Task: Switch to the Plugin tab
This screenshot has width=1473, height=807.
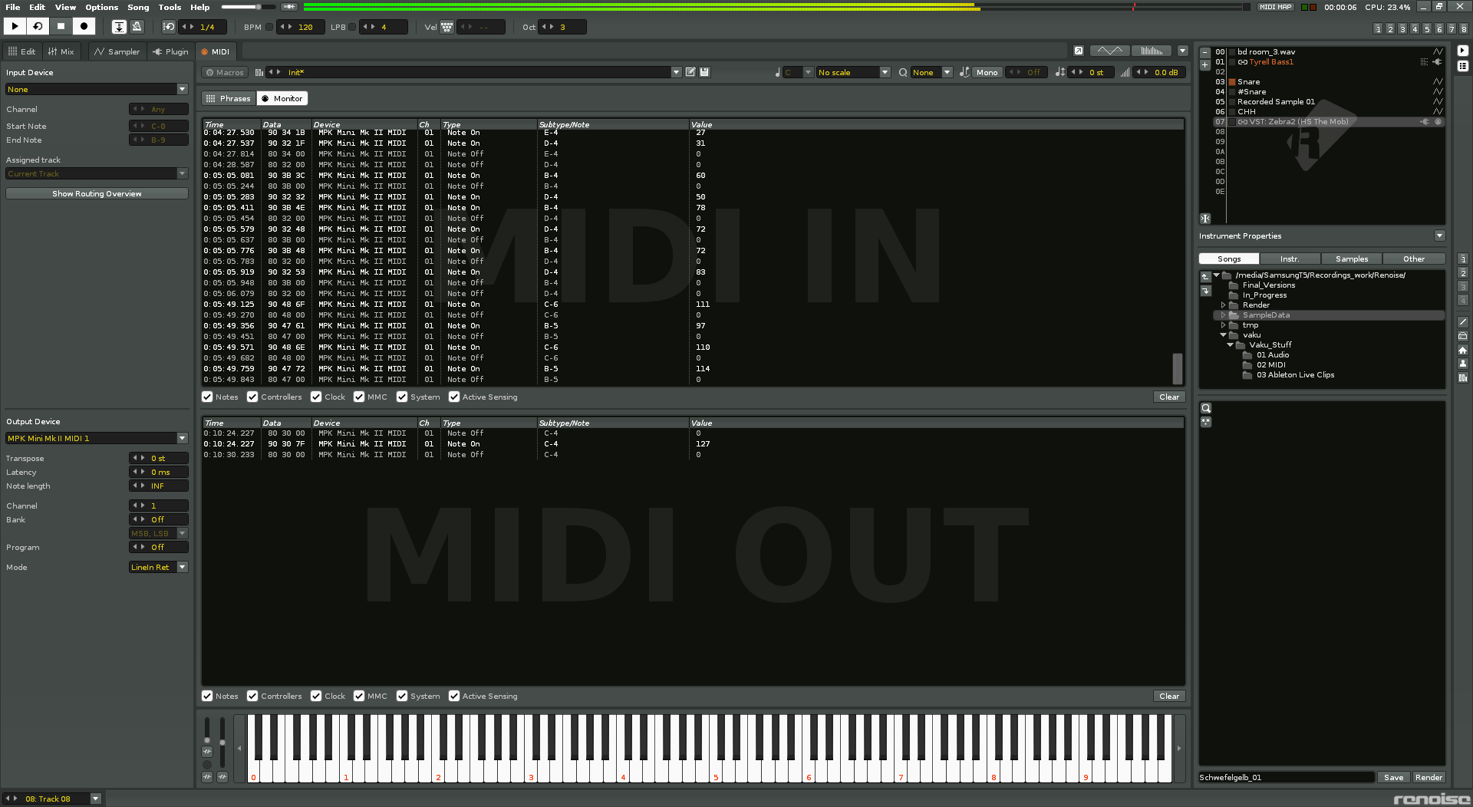Action: tap(170, 51)
